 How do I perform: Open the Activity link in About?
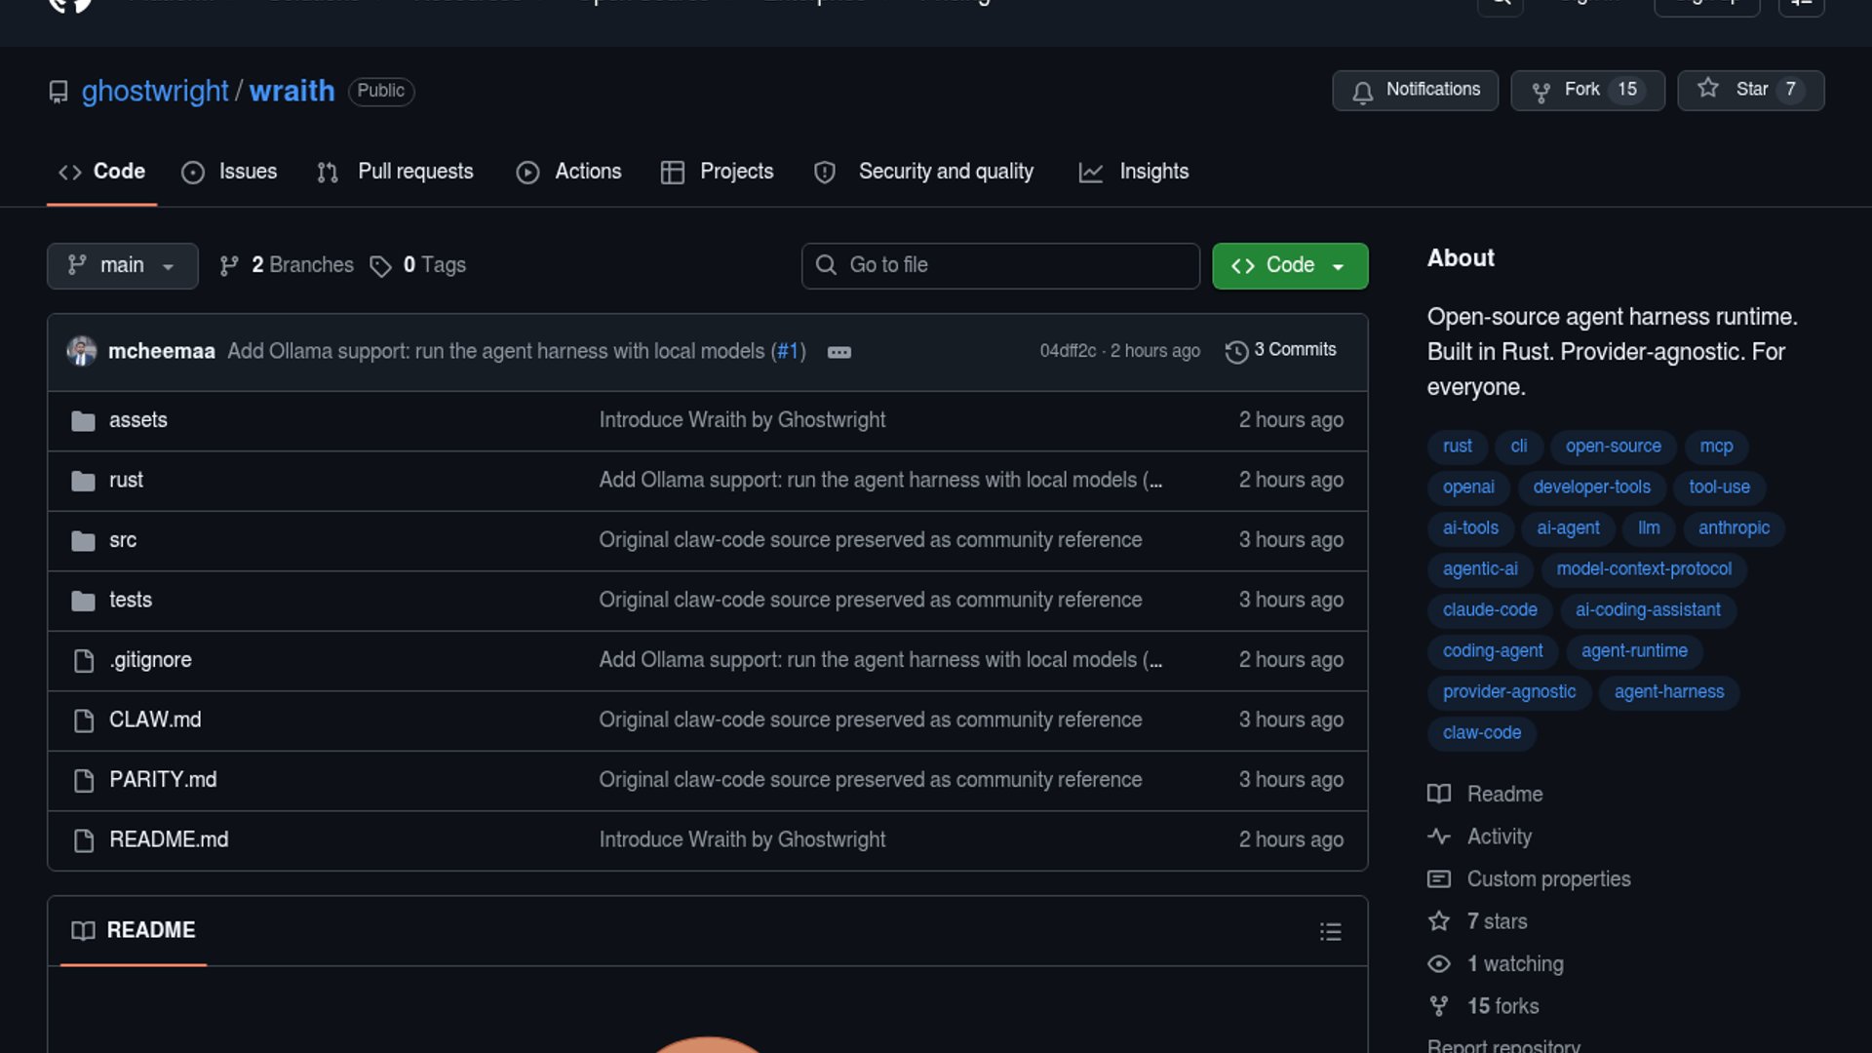click(x=1499, y=837)
